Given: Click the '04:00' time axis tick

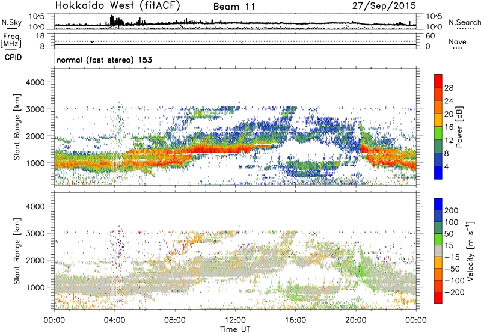Looking at the screenshot, I should click(x=114, y=320).
